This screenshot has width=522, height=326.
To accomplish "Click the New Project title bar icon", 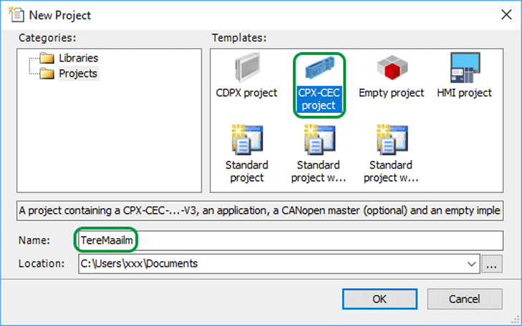I will click(x=16, y=15).
